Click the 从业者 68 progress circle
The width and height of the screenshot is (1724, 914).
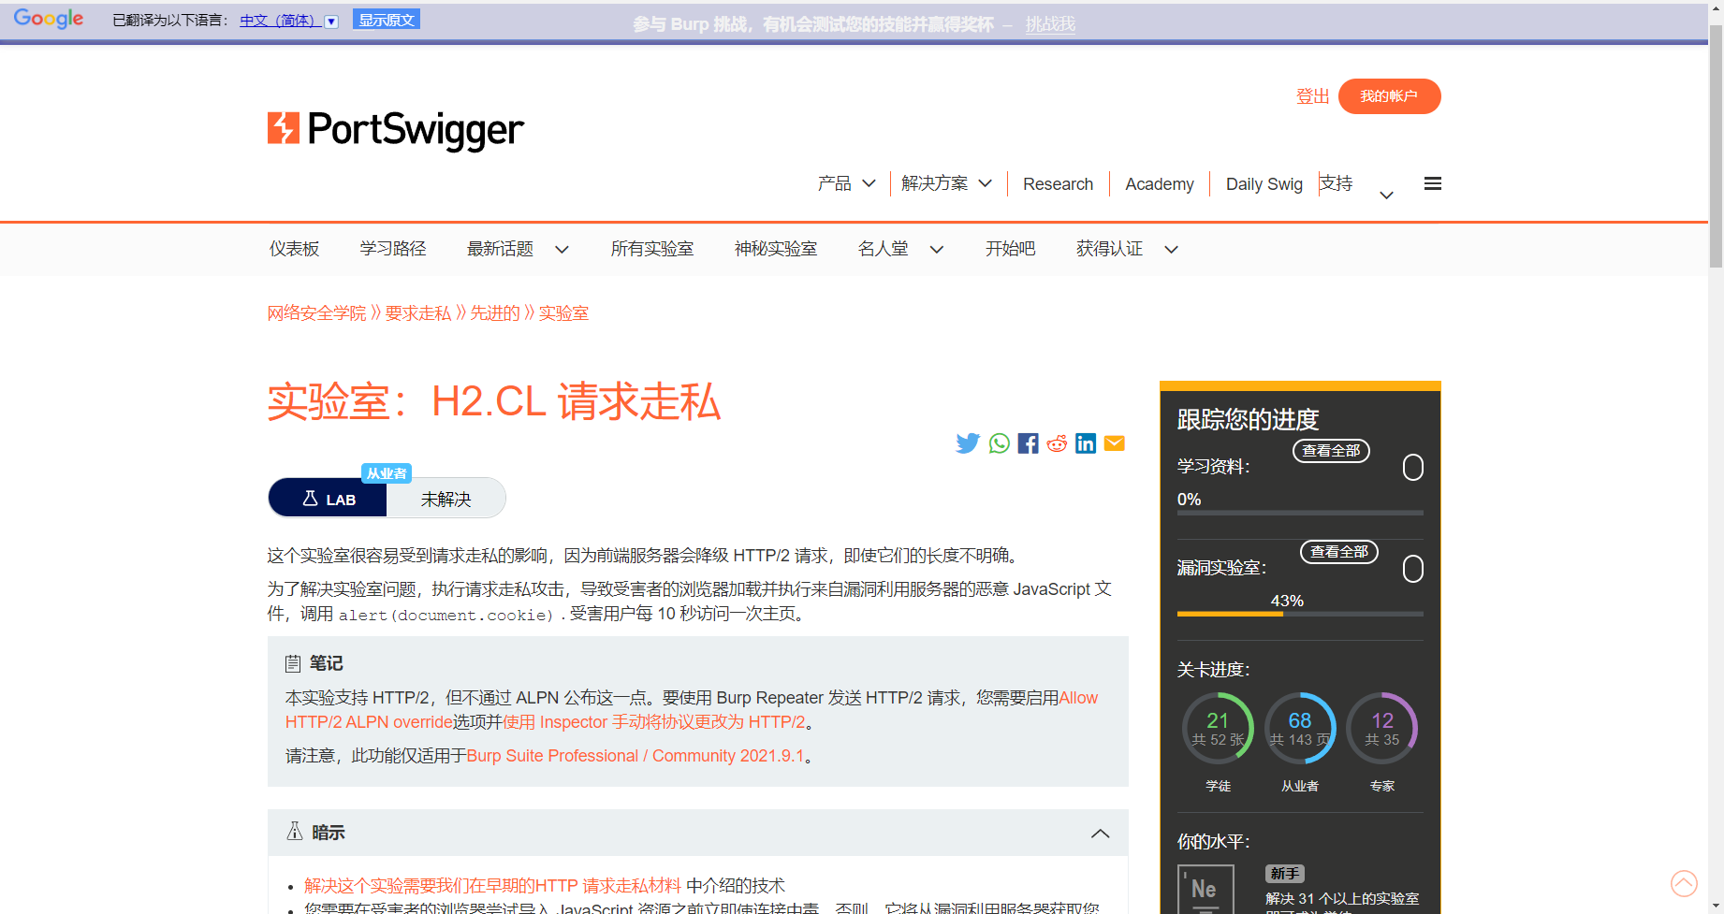pyautogui.click(x=1300, y=728)
